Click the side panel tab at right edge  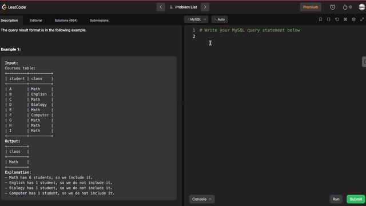(364, 62)
